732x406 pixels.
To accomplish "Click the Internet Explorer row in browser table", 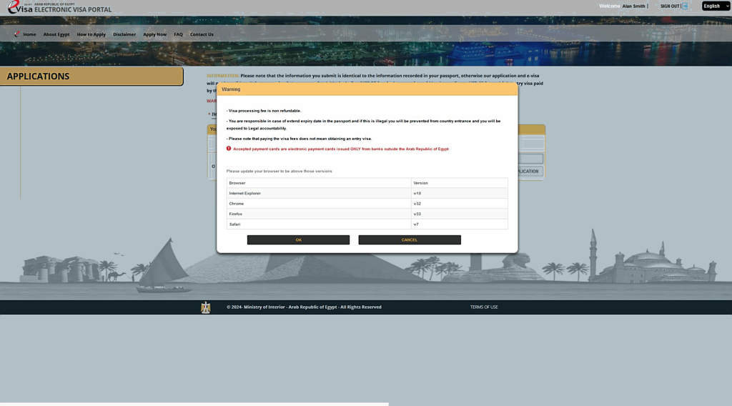I will pos(318,193).
